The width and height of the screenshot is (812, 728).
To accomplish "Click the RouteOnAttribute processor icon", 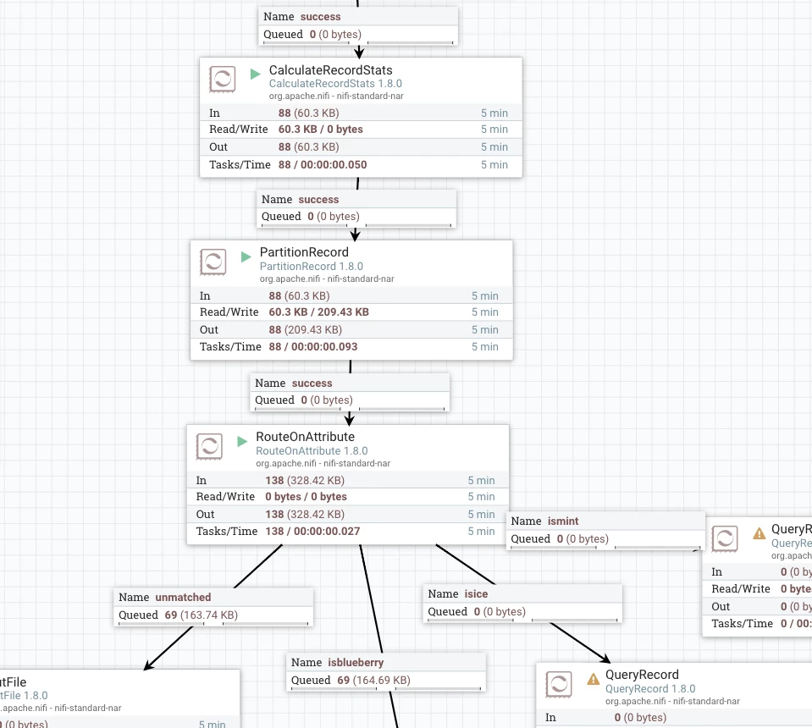I will point(209,446).
